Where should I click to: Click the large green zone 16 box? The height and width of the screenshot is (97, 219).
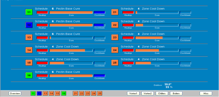[x=29, y=75]
